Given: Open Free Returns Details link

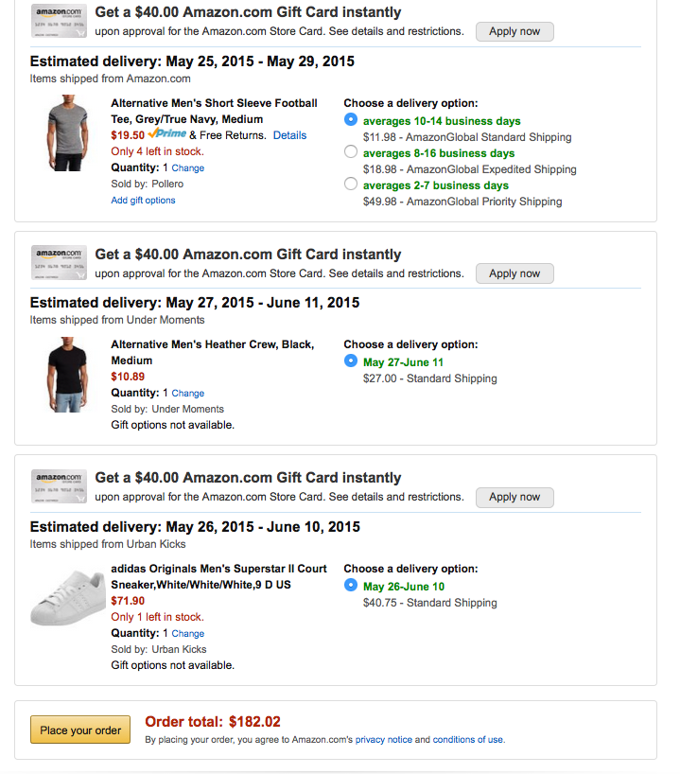Looking at the screenshot, I should 289,135.
